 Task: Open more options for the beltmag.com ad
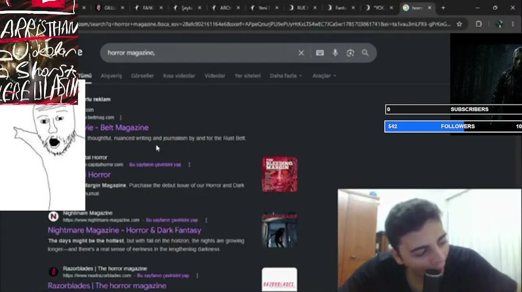point(120,118)
